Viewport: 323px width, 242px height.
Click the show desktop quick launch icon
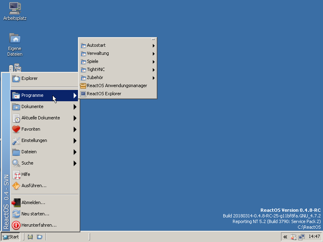30,237
